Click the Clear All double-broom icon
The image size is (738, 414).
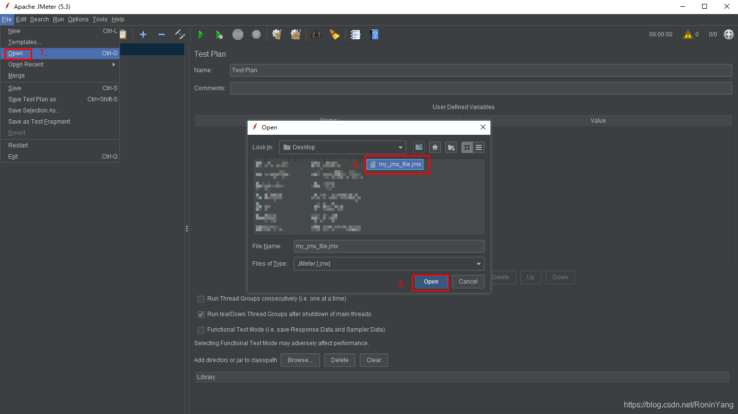tap(296, 34)
